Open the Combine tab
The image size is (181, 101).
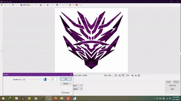pos(51,5)
